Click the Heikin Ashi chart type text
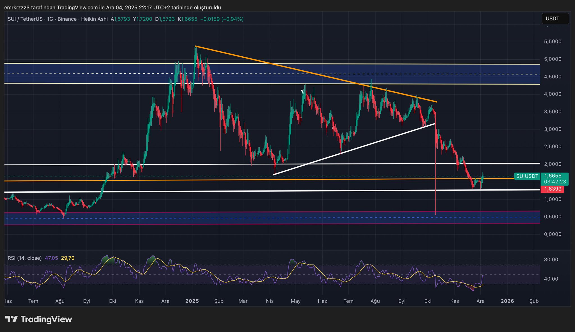 [94, 19]
